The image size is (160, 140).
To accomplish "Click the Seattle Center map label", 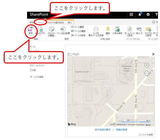I will [x=82, y=72].
